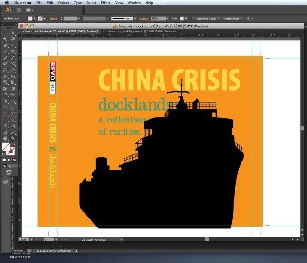Click the toolbox Stroke color box

pos(11,151)
